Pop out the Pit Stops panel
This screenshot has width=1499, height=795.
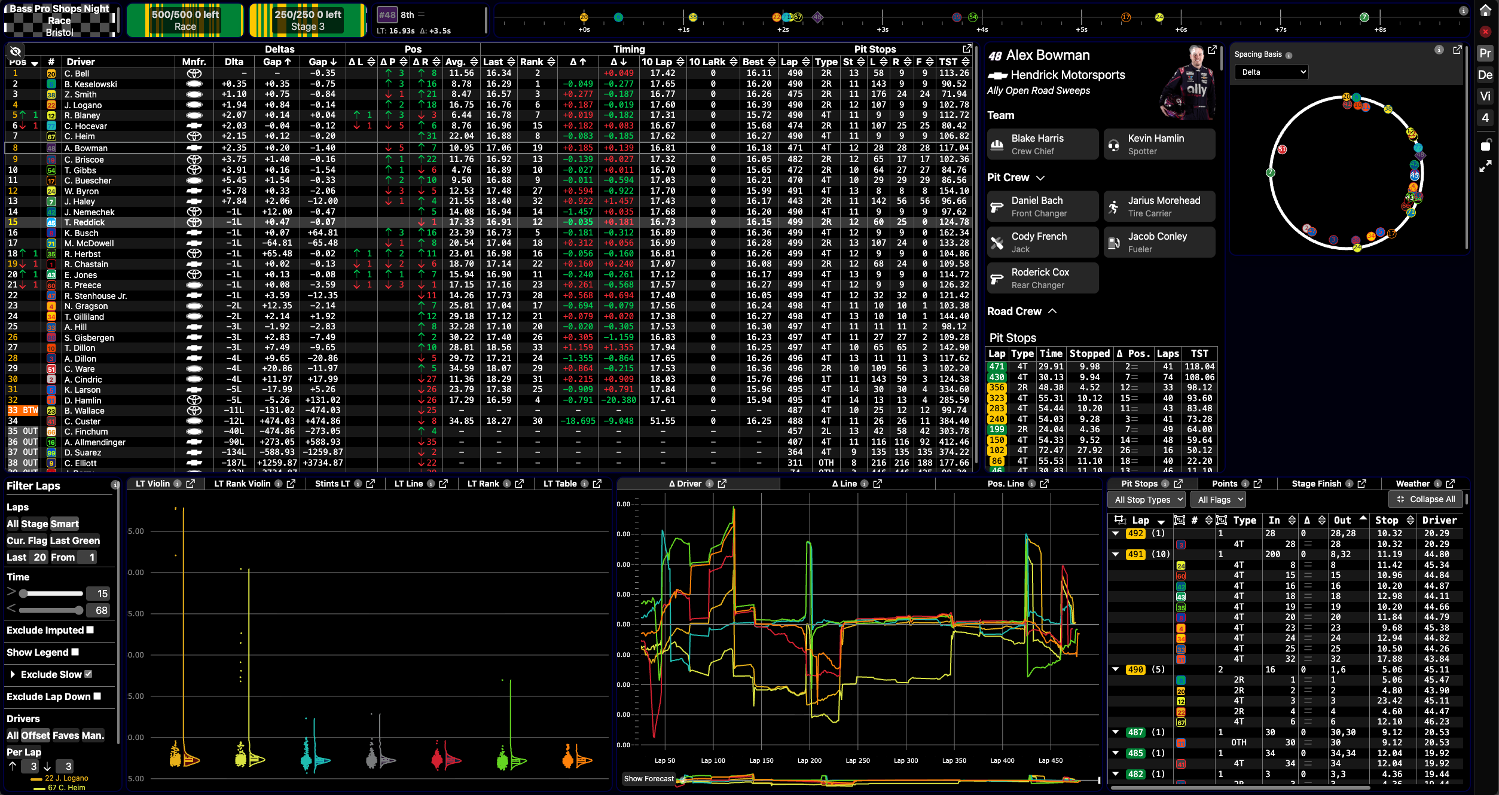[x=1178, y=484]
